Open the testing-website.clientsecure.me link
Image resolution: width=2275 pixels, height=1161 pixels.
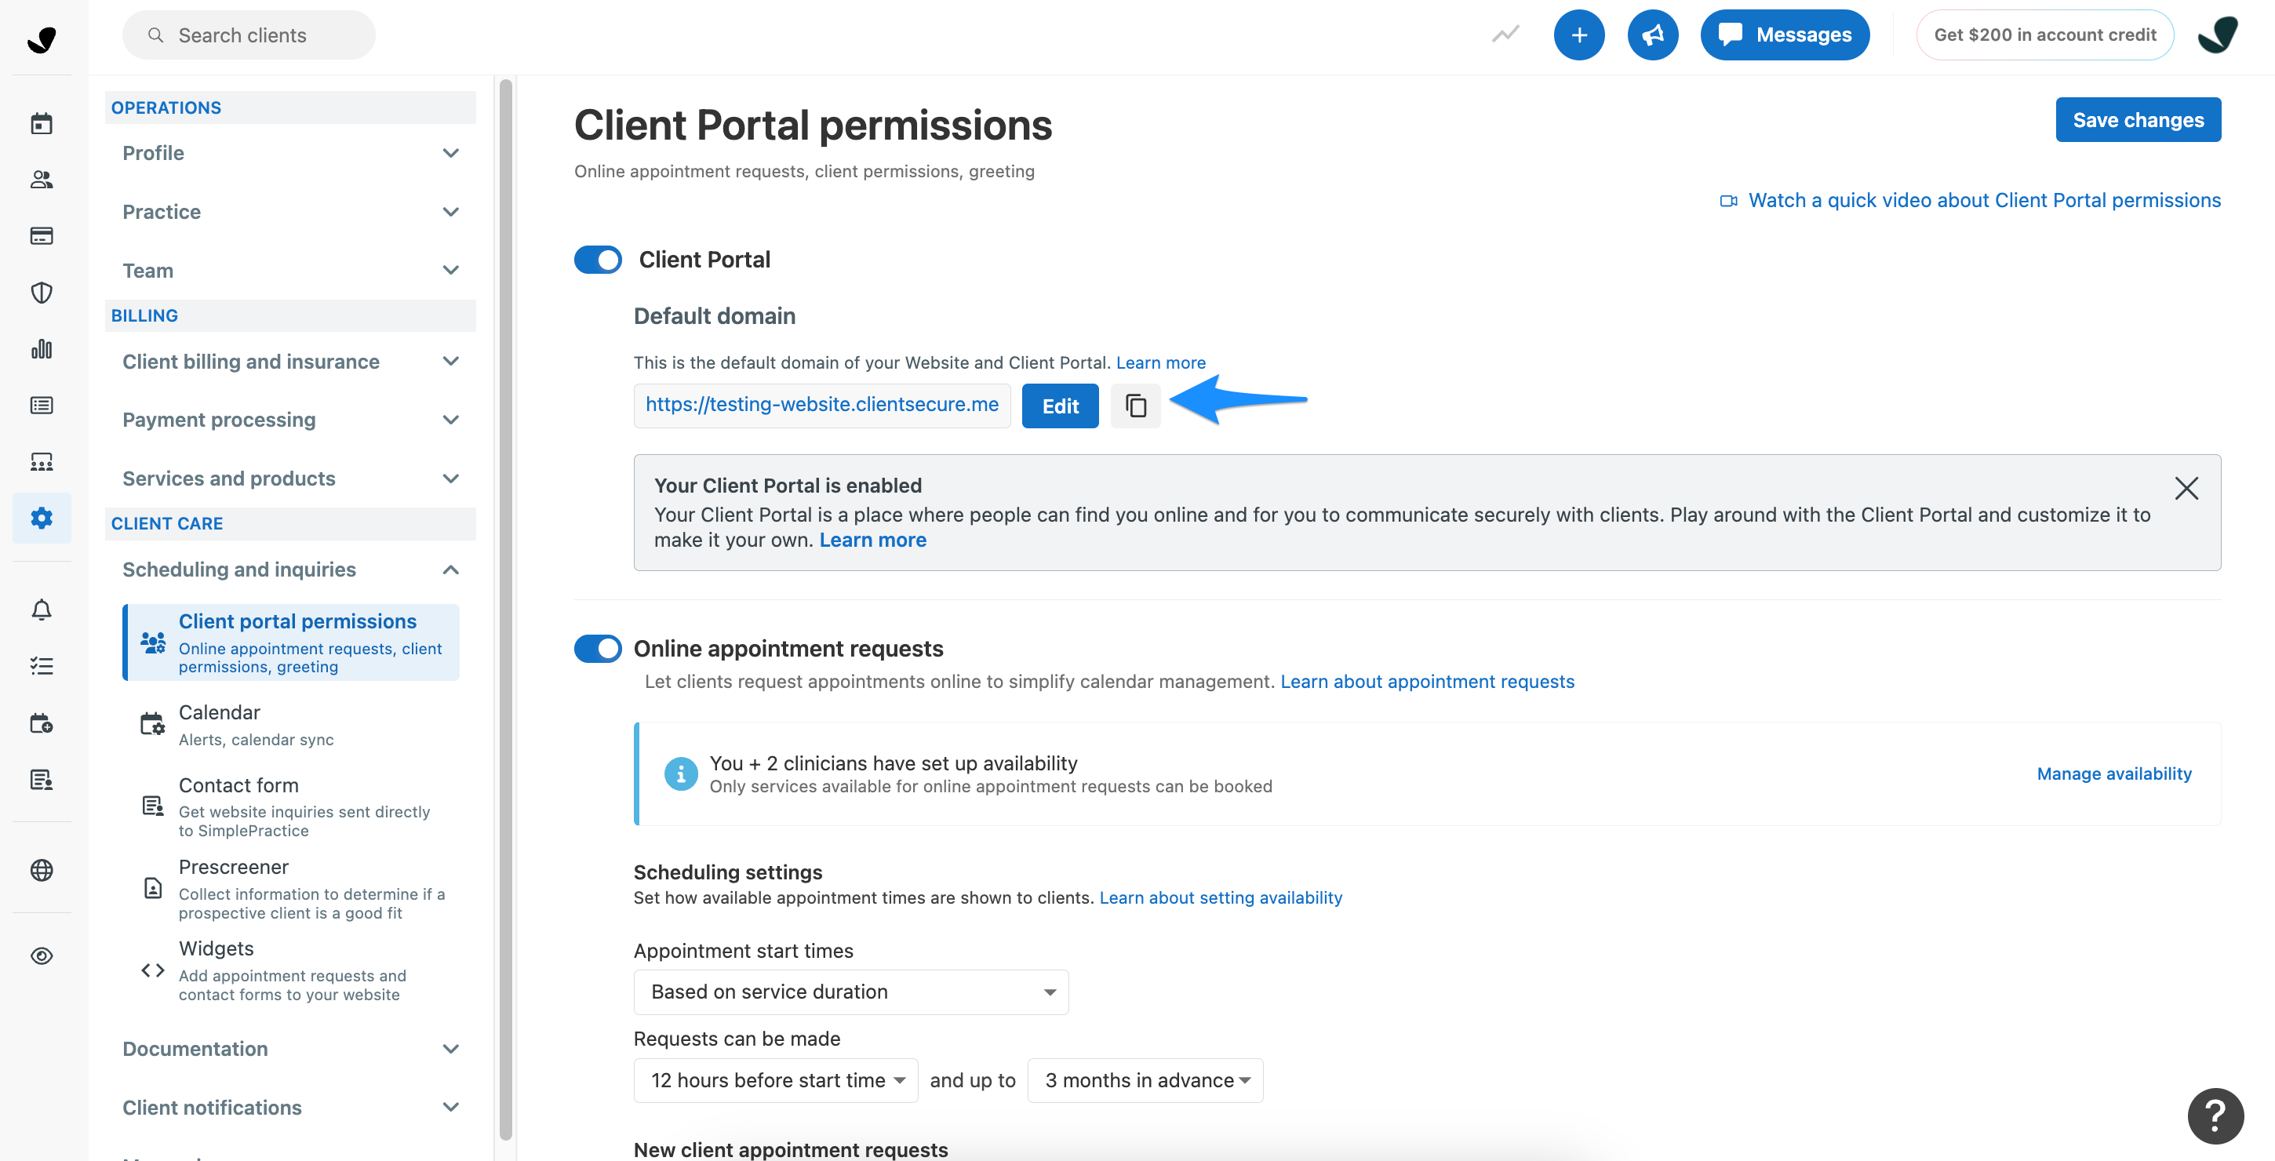pyautogui.click(x=822, y=404)
